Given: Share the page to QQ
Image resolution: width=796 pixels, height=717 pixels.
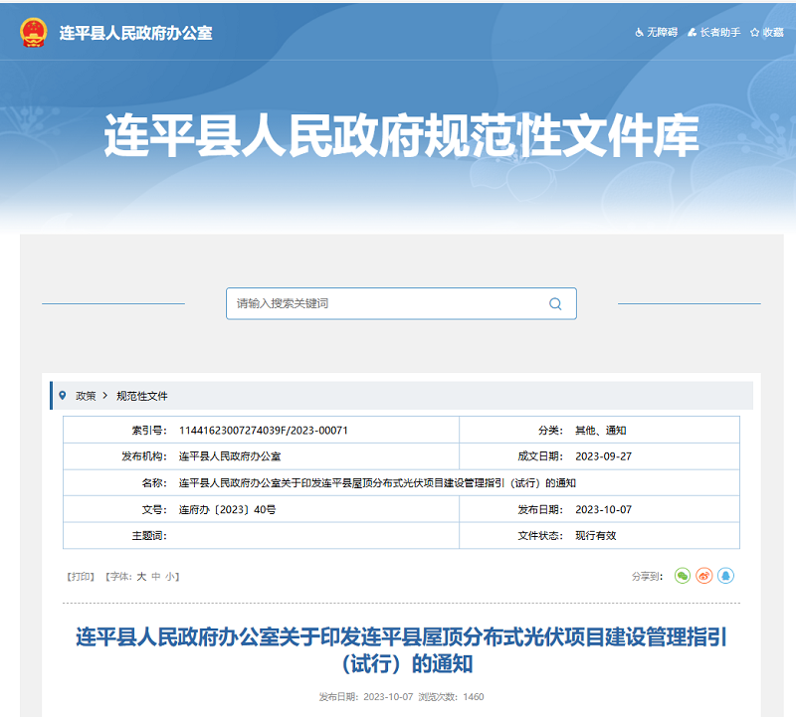Looking at the screenshot, I should click(x=726, y=576).
